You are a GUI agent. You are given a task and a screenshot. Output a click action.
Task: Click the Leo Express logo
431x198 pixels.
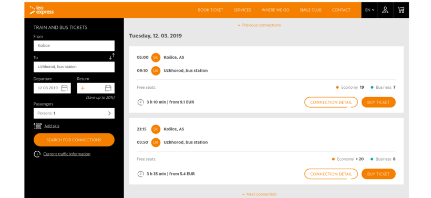[x=42, y=10]
